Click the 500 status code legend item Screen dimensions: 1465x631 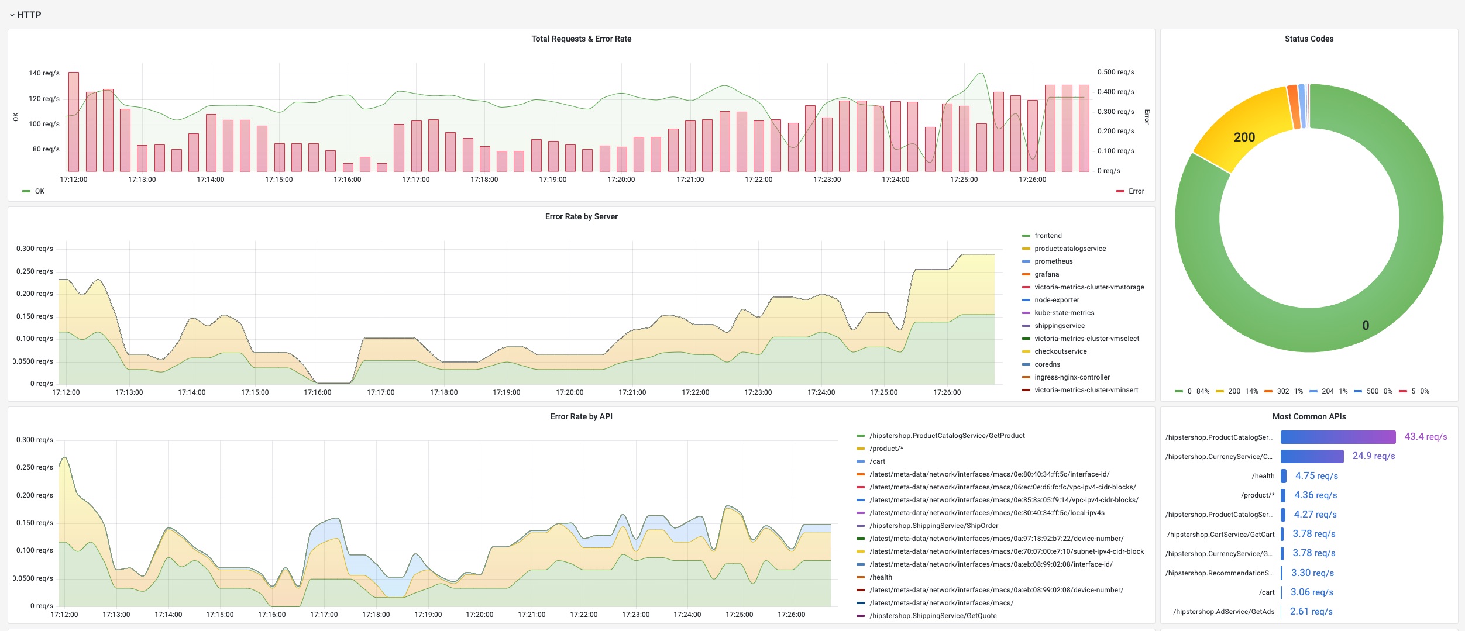[1373, 391]
